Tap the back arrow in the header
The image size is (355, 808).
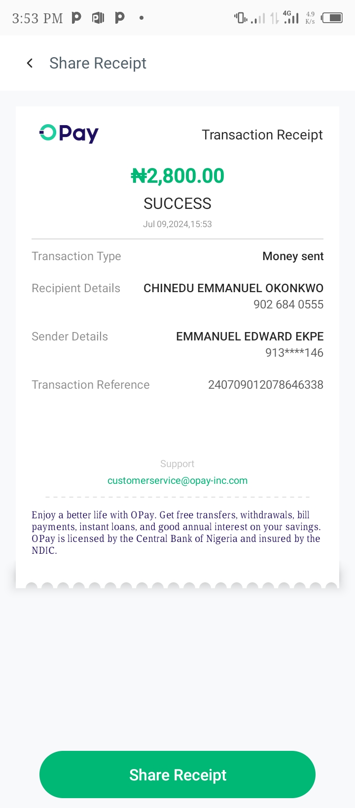pyautogui.click(x=30, y=63)
